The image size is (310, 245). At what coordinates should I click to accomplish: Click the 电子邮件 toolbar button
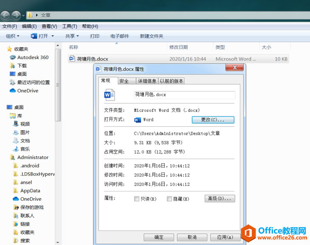pos(120,36)
